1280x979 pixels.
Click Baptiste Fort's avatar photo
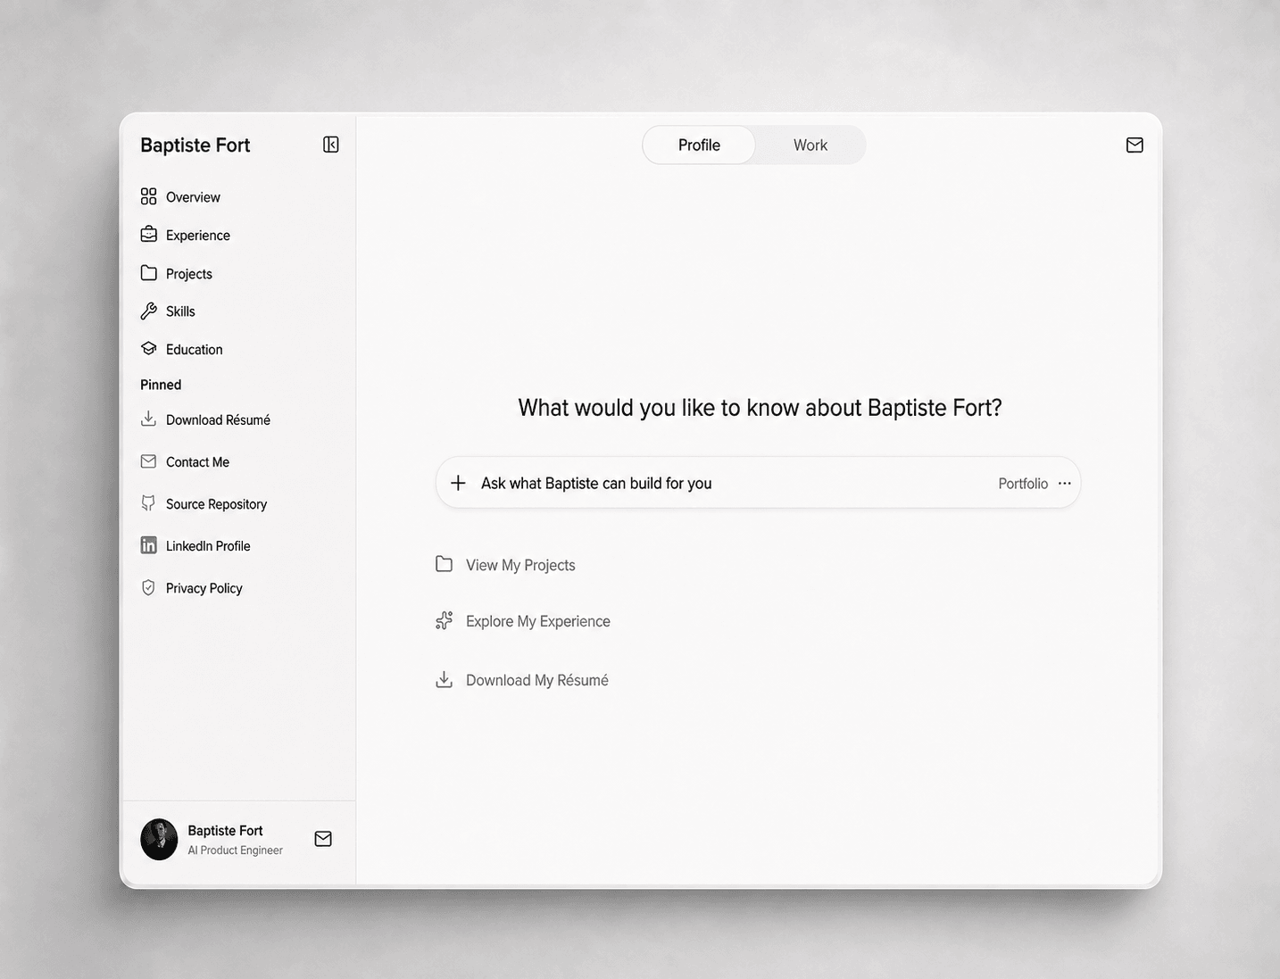[x=159, y=839]
